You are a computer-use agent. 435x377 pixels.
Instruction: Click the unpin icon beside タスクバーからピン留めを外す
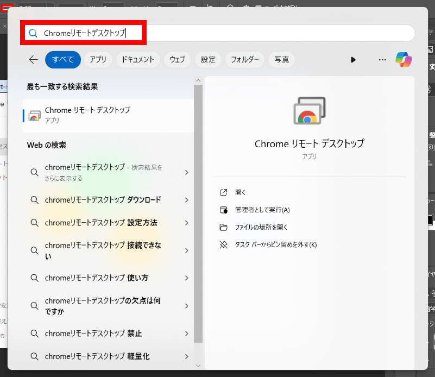pyautogui.click(x=224, y=245)
